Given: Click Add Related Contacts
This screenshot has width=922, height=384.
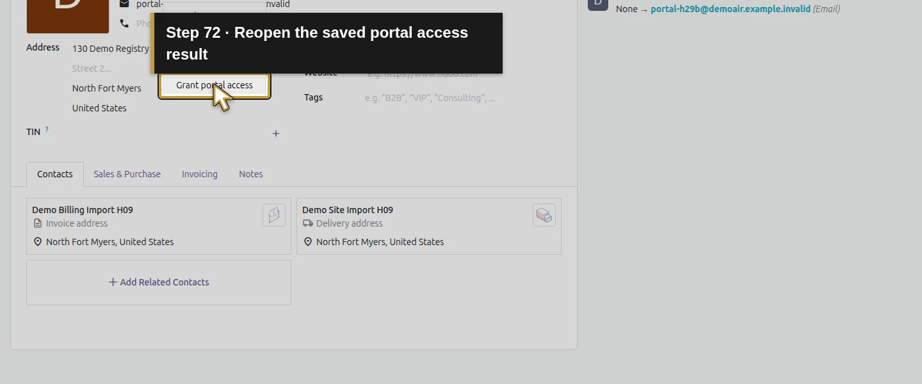Looking at the screenshot, I should pos(159,282).
